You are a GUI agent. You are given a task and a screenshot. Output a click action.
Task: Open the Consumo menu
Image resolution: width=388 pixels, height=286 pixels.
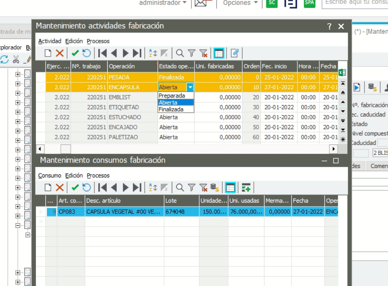[50, 176]
